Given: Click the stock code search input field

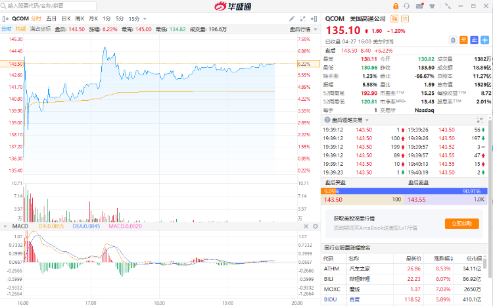Looking at the screenshot, I should pyautogui.click(x=49, y=6).
